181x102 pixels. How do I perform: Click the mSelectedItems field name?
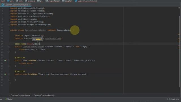(53, 39)
